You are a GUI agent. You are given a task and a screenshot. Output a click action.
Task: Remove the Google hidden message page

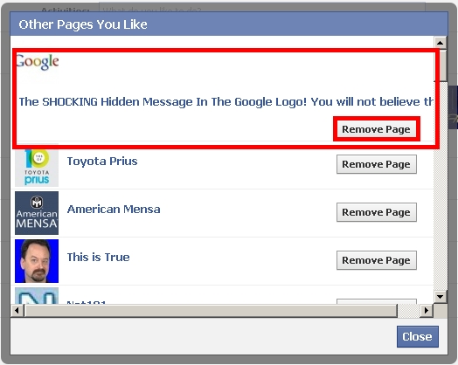click(x=377, y=129)
